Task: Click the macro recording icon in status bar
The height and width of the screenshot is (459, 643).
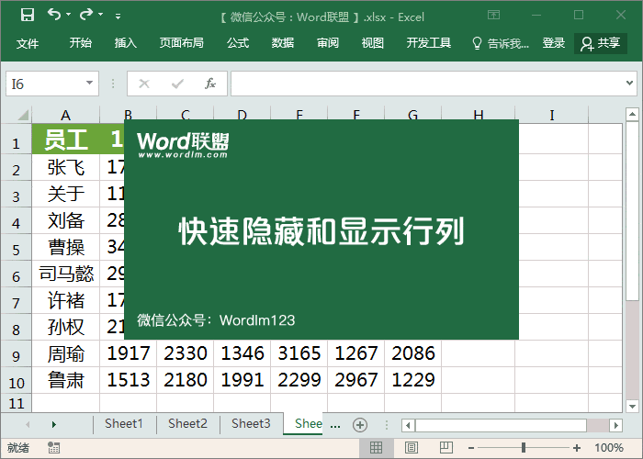Action: click(x=53, y=448)
